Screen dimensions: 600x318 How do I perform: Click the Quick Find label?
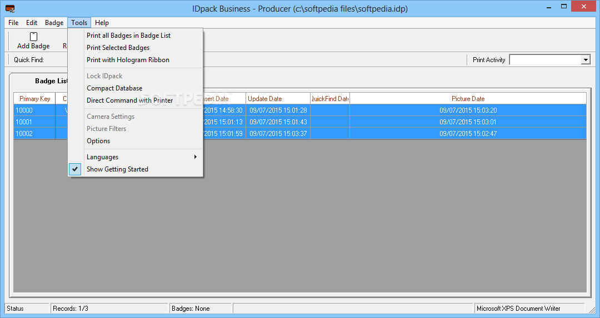point(29,59)
